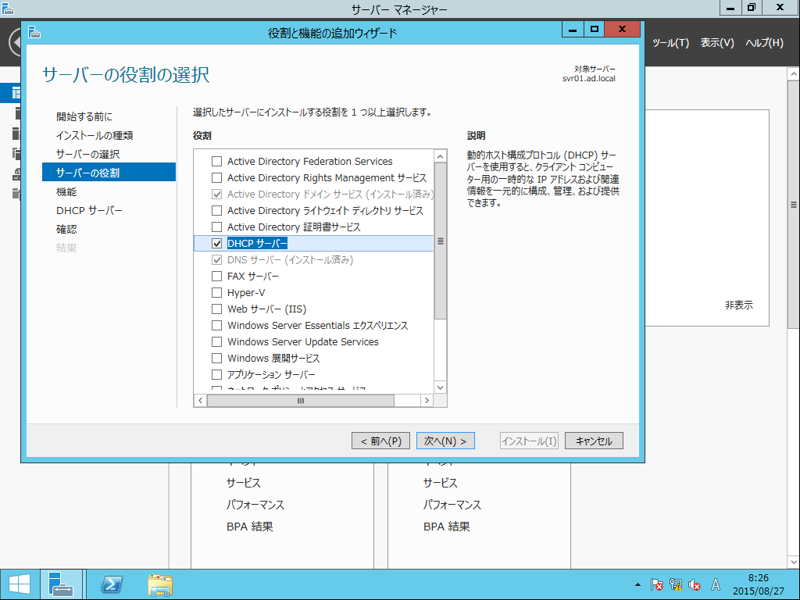Click right BPA 結果 in Server Manager
Screen dimensions: 800x600
tap(446, 527)
